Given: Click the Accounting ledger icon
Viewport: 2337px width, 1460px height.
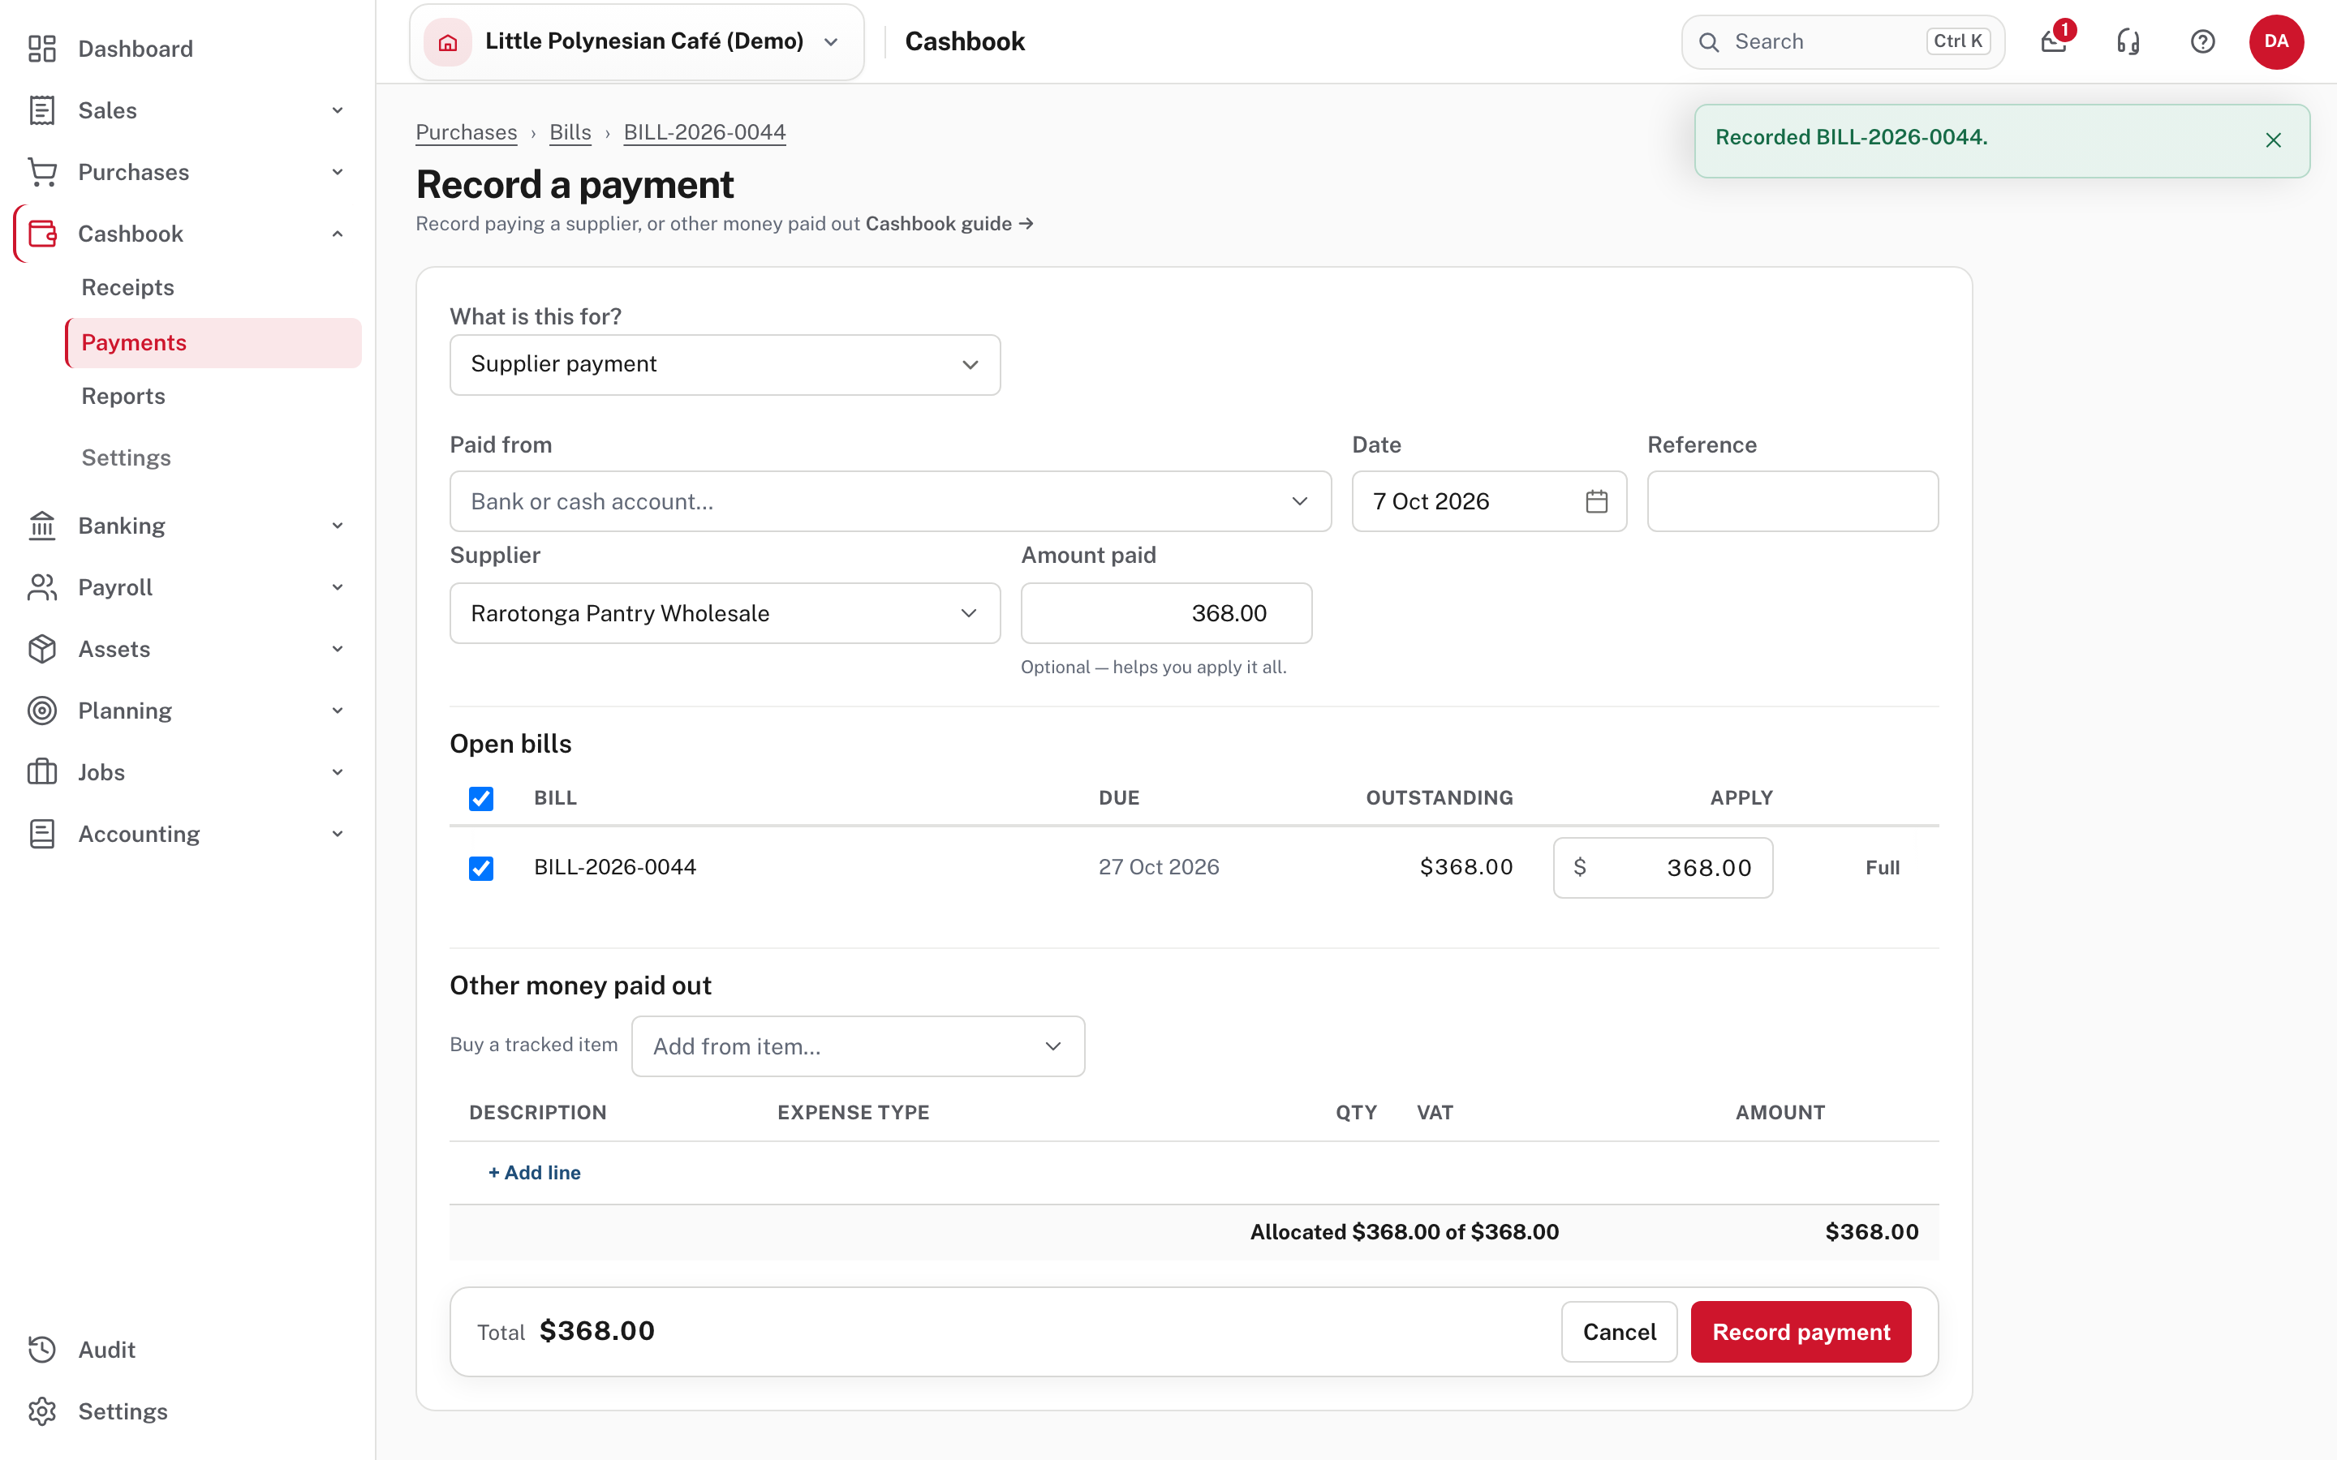Looking at the screenshot, I should pyautogui.click(x=41, y=835).
